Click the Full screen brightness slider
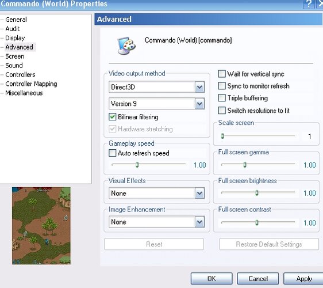Image resolution: width=323 pixels, height=288 pixels. coord(258,192)
